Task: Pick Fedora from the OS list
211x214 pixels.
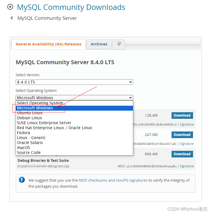Action: [74, 133]
